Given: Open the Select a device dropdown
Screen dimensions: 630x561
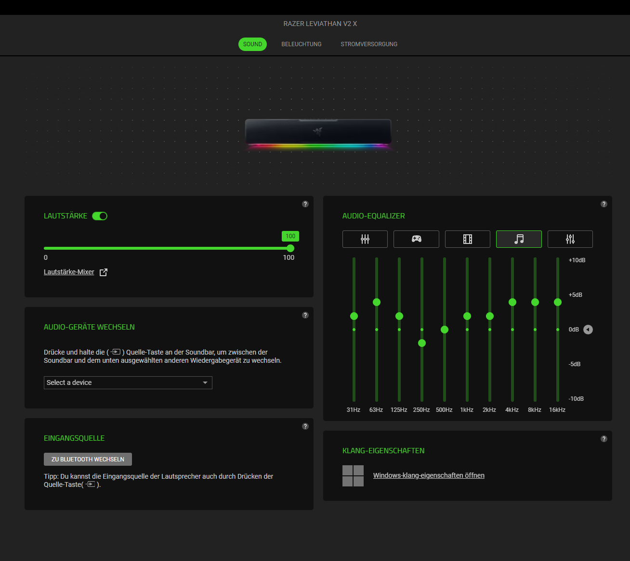Looking at the screenshot, I should (x=128, y=382).
